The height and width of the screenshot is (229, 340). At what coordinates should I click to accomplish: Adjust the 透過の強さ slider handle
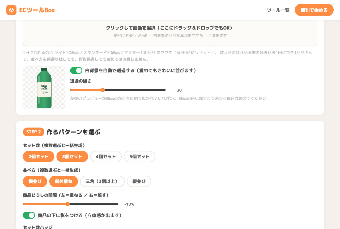(103, 90)
